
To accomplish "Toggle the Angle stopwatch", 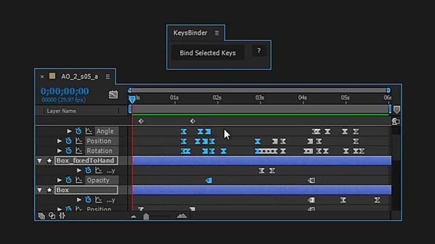I will [x=79, y=131].
